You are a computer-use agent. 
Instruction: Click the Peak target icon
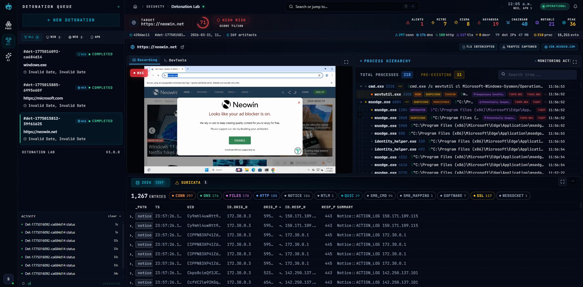tap(564, 23)
